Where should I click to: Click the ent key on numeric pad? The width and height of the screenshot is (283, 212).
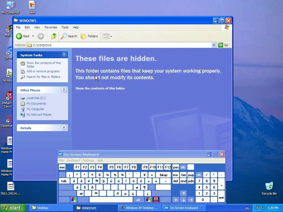tap(221, 197)
